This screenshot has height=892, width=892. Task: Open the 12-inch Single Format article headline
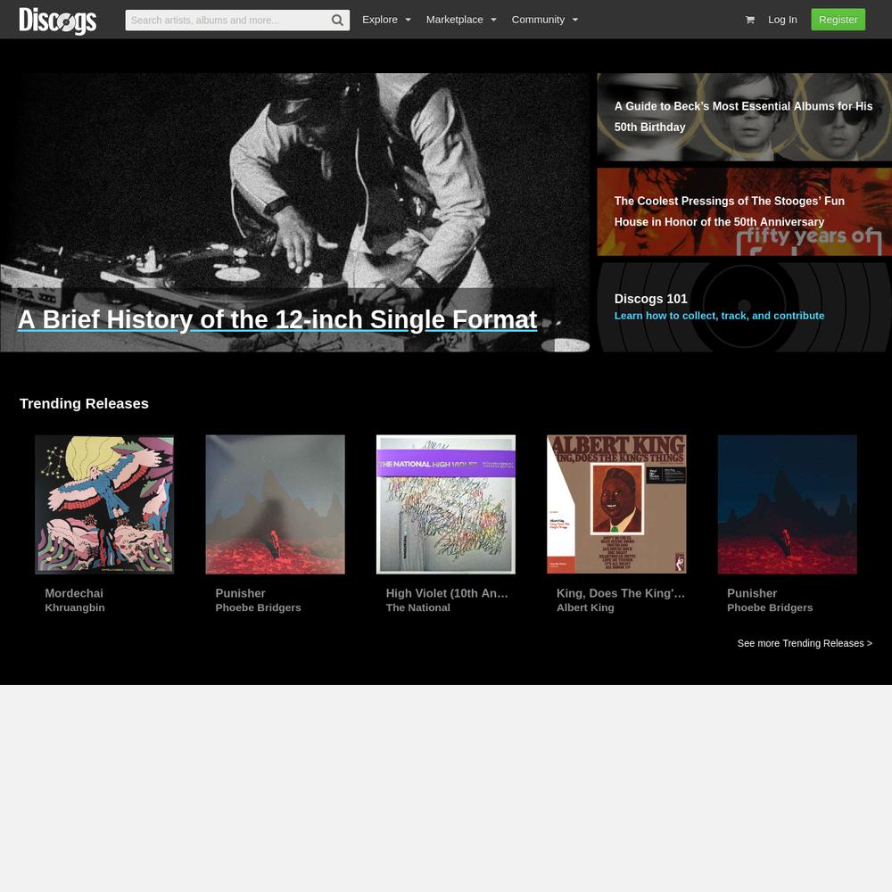pyautogui.click(x=277, y=319)
